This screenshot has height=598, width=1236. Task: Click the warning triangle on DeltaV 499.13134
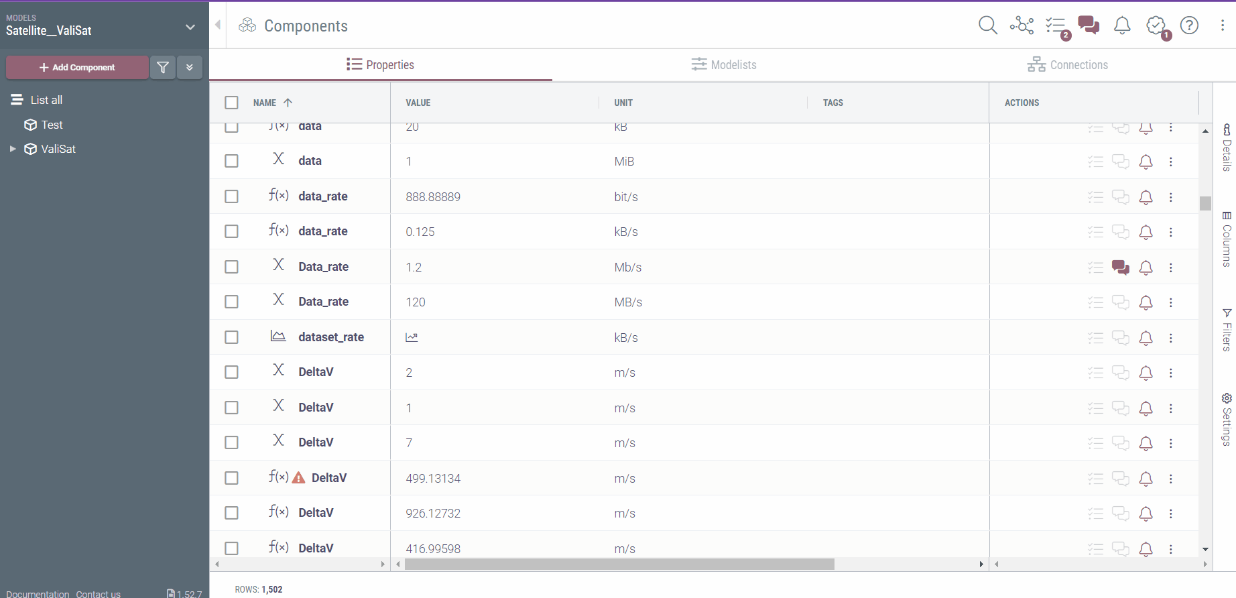pyautogui.click(x=299, y=478)
